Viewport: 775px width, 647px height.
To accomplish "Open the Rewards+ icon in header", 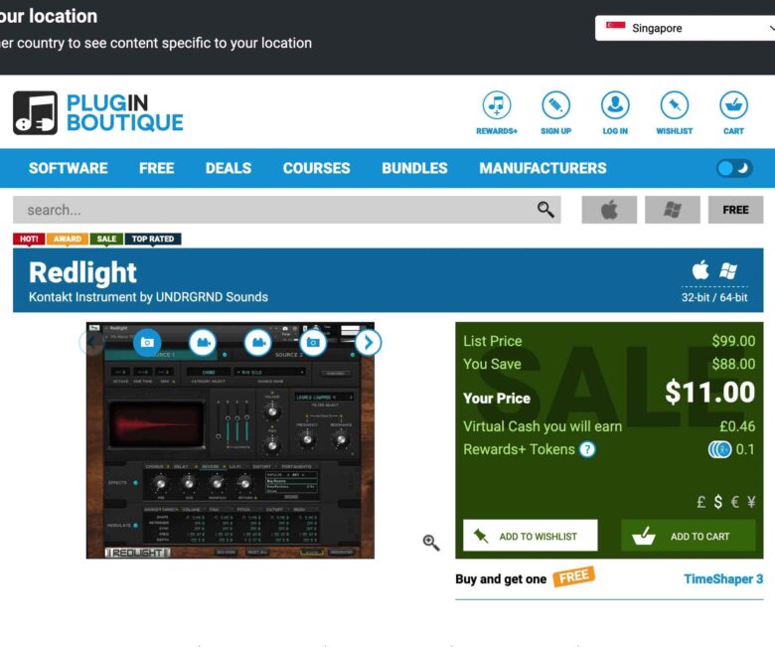I will 496,104.
